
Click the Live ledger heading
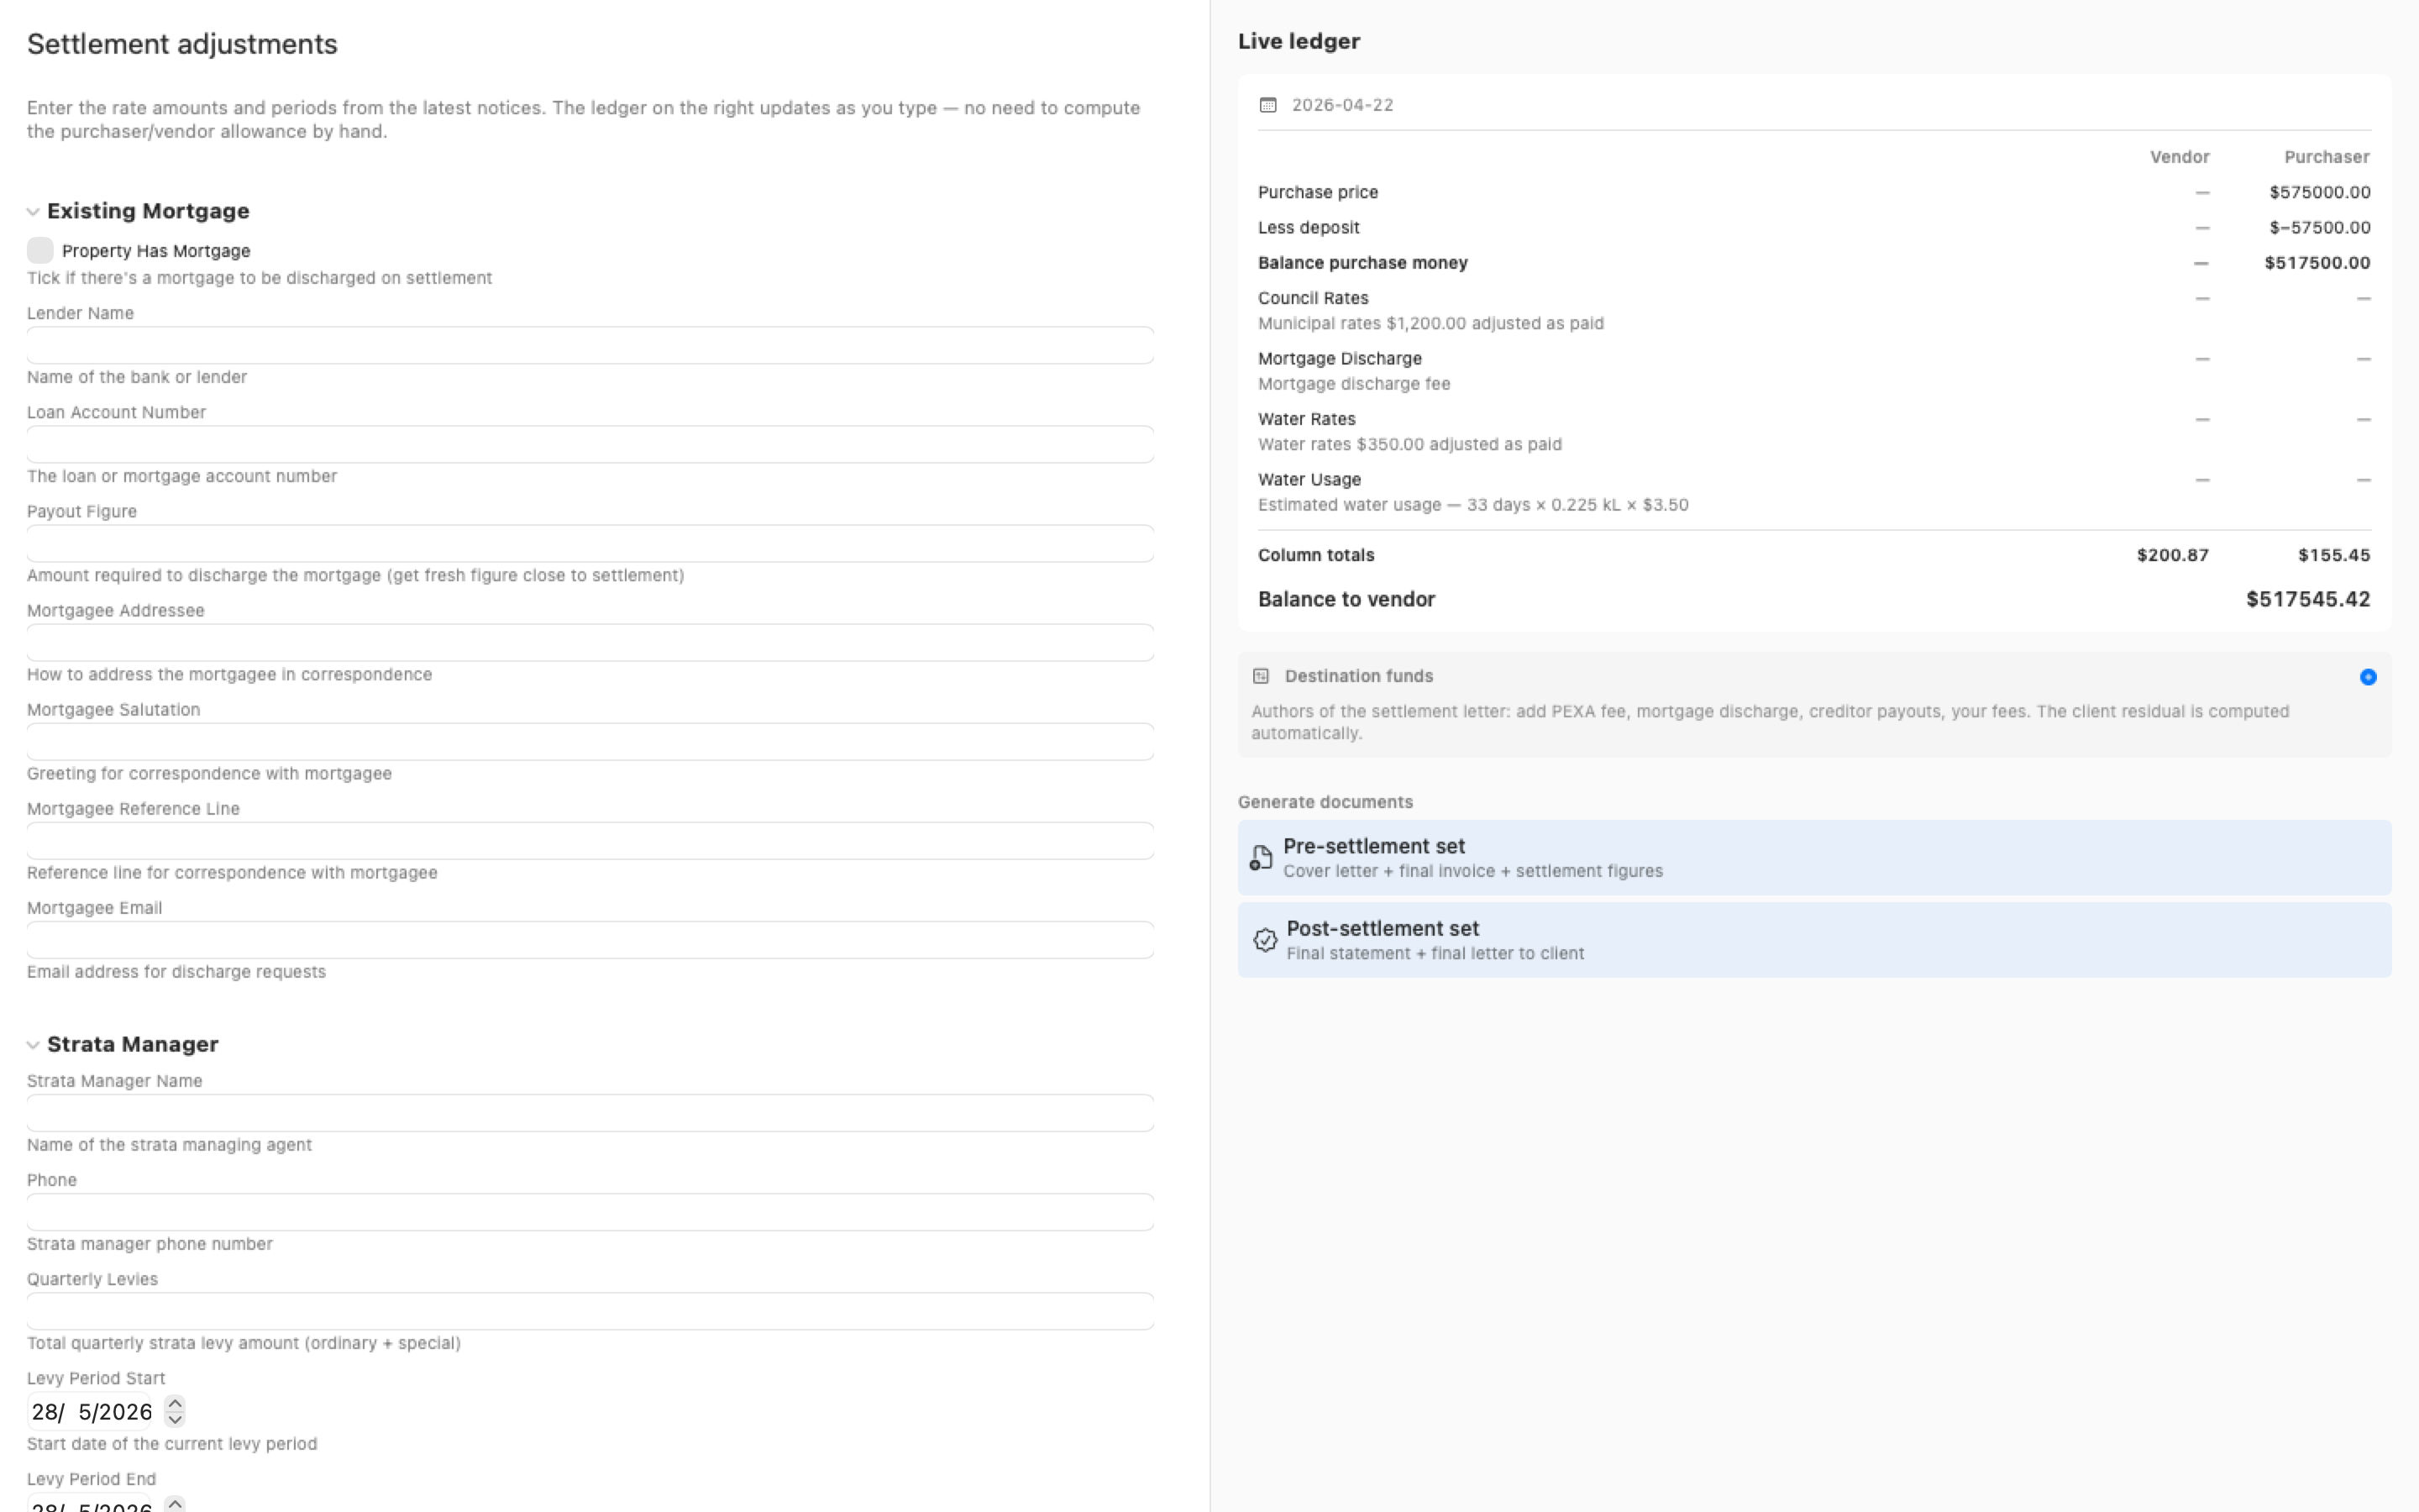pos(1299,41)
